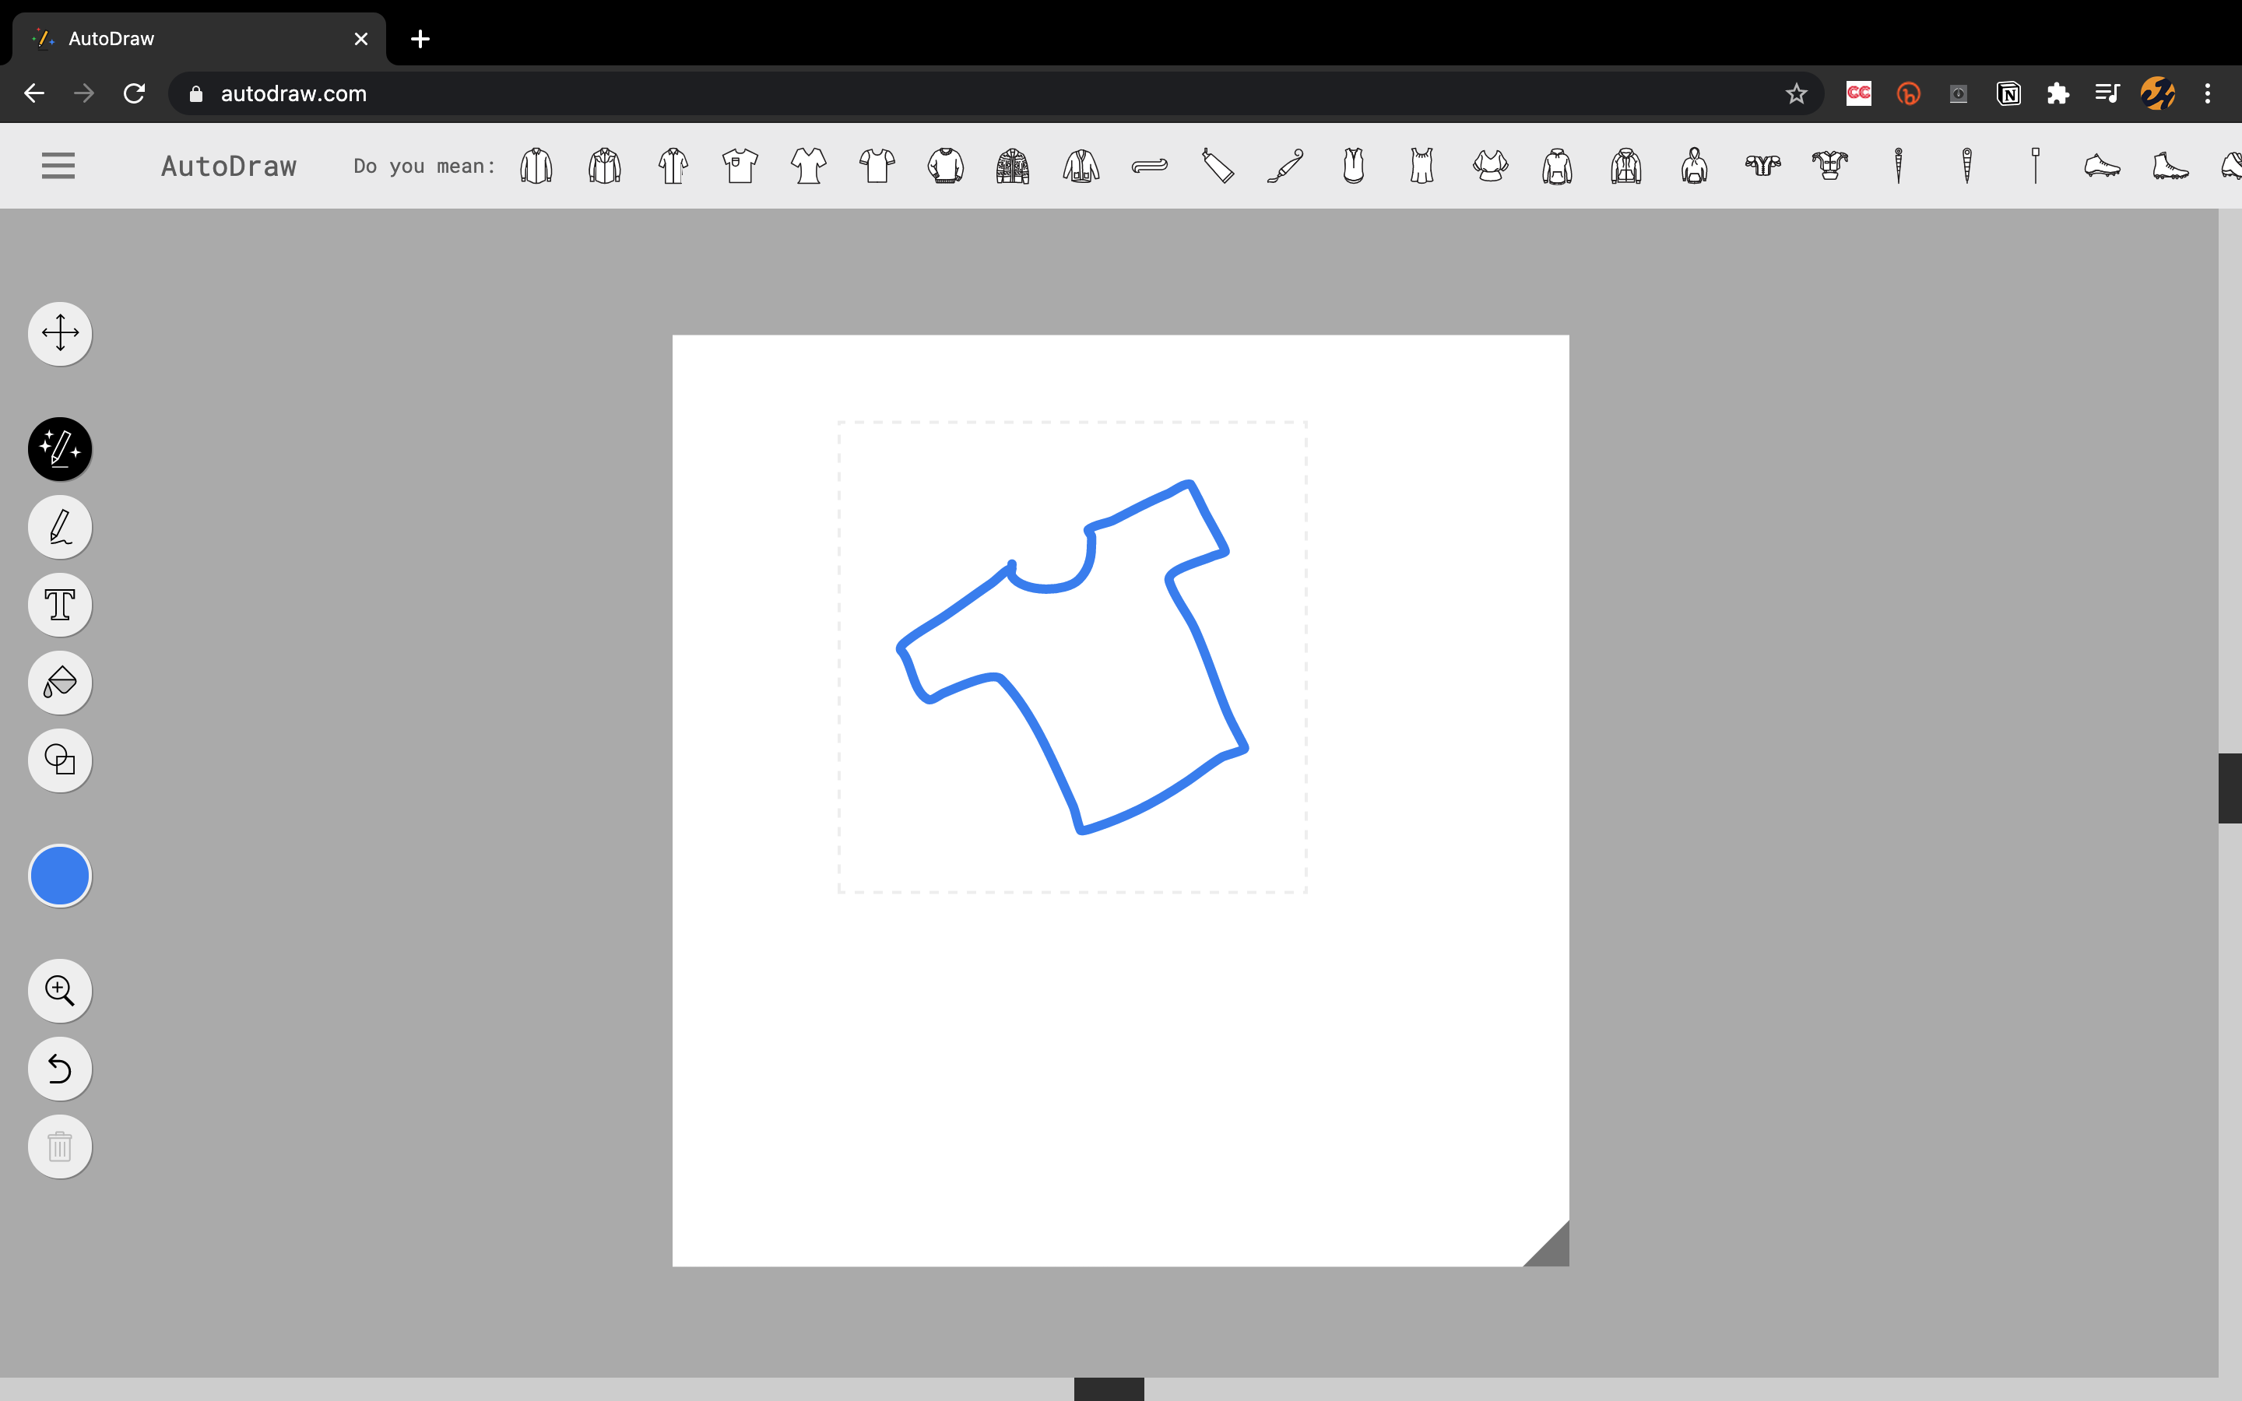The height and width of the screenshot is (1401, 2242).
Task: Select the freehand Draw pencil tool
Action: pyautogui.click(x=60, y=527)
